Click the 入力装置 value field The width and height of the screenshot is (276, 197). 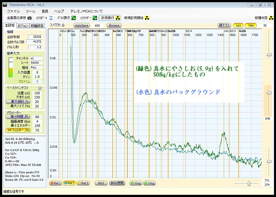tap(37, 72)
